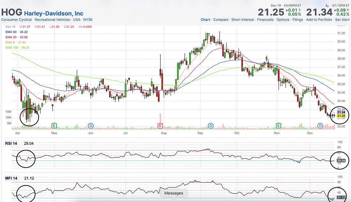Click the 29.04 RSI value tag on axis
The height and width of the screenshot is (202, 351).
pos(341,161)
